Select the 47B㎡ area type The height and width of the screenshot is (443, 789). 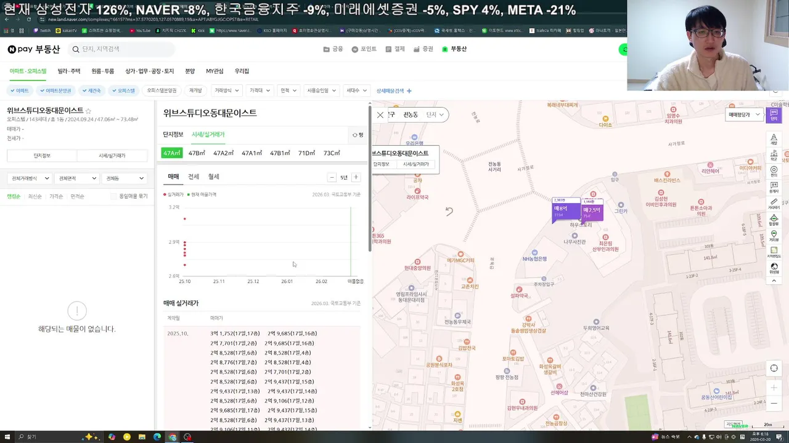[197, 153]
